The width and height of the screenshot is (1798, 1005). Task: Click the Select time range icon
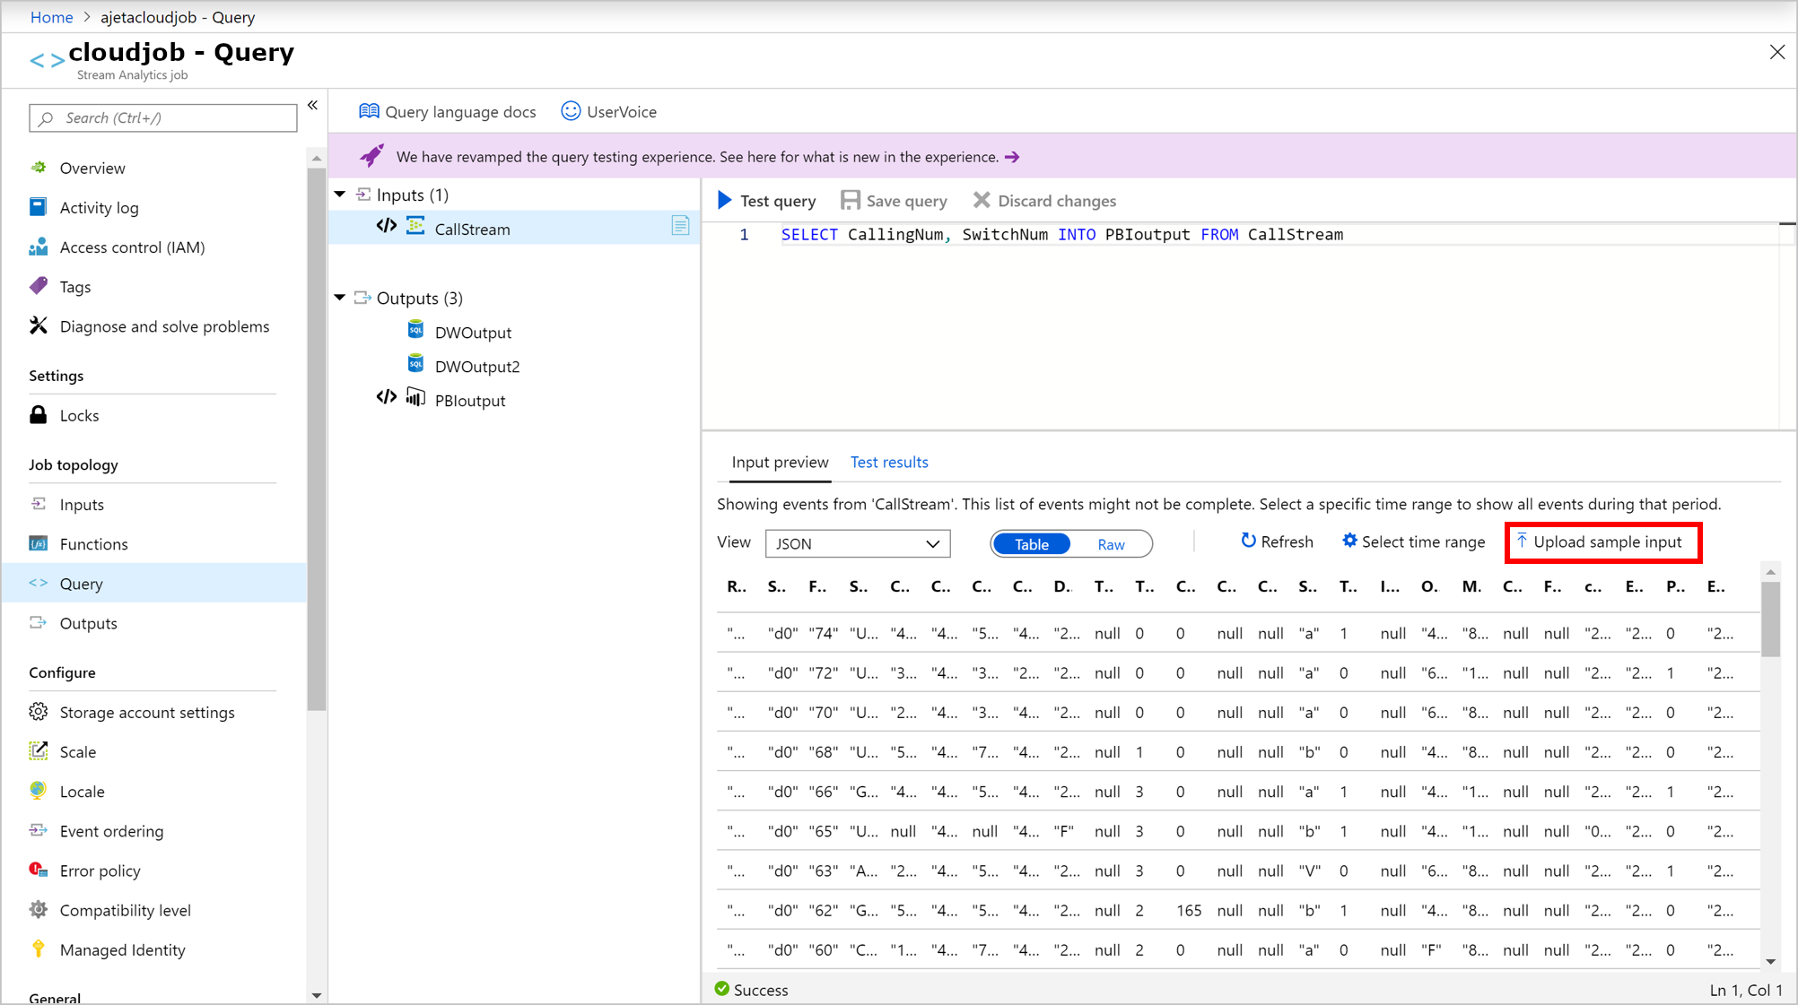pos(1348,541)
